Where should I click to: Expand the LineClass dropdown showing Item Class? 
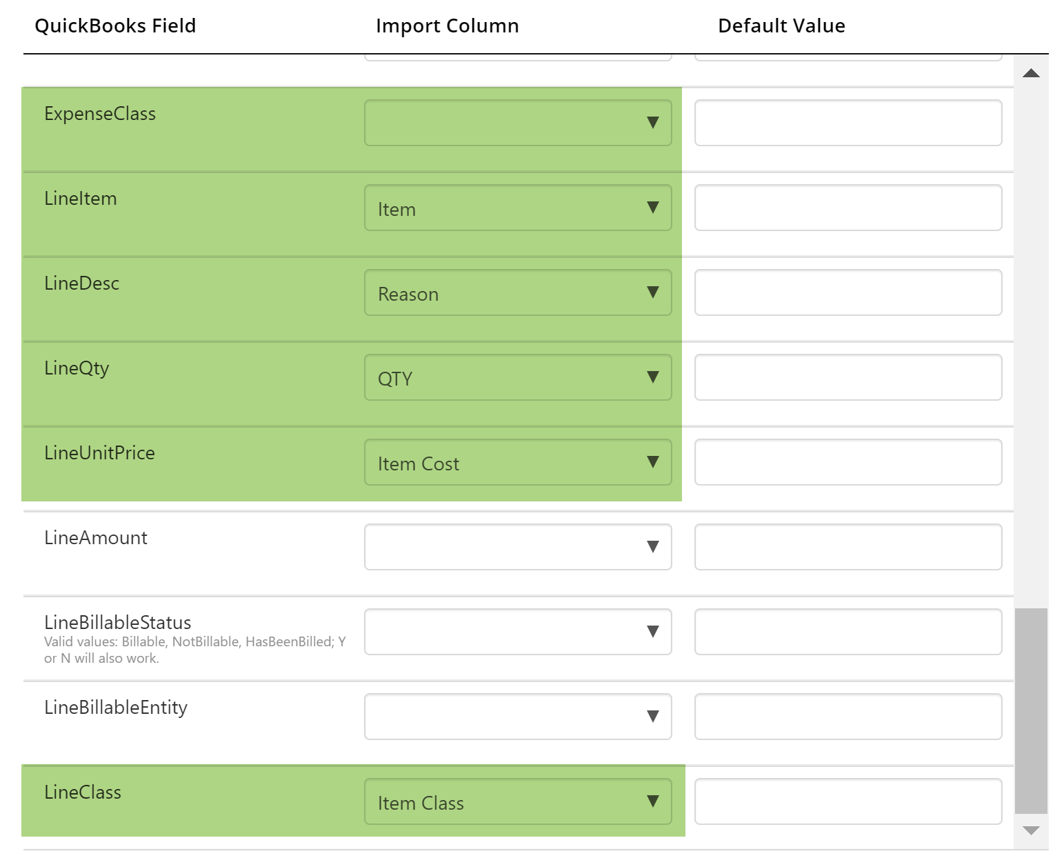coord(517,801)
